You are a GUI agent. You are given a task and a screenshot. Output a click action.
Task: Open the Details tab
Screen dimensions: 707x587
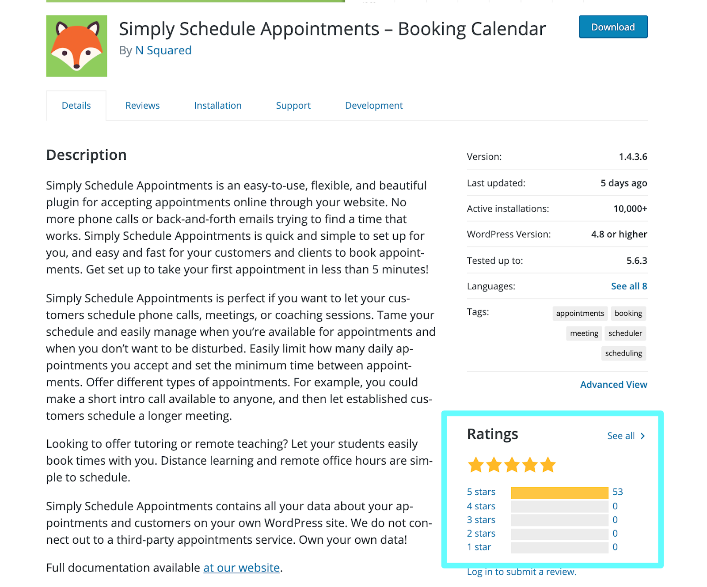tap(76, 106)
